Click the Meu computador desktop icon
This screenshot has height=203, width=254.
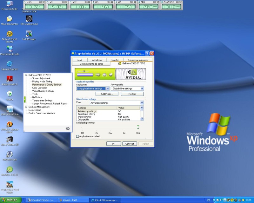pyautogui.click(x=10, y=4)
